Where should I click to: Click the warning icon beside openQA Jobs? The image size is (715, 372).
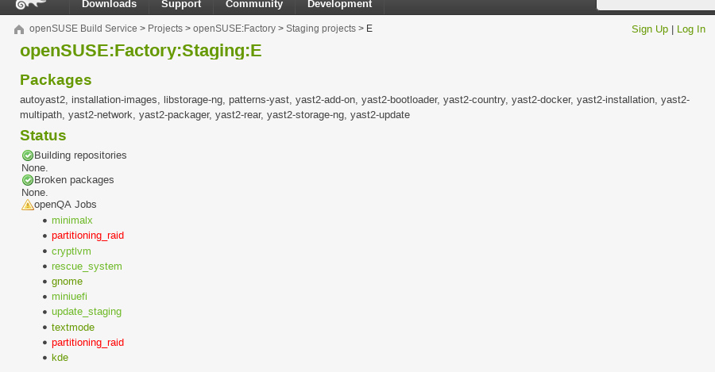click(28, 205)
